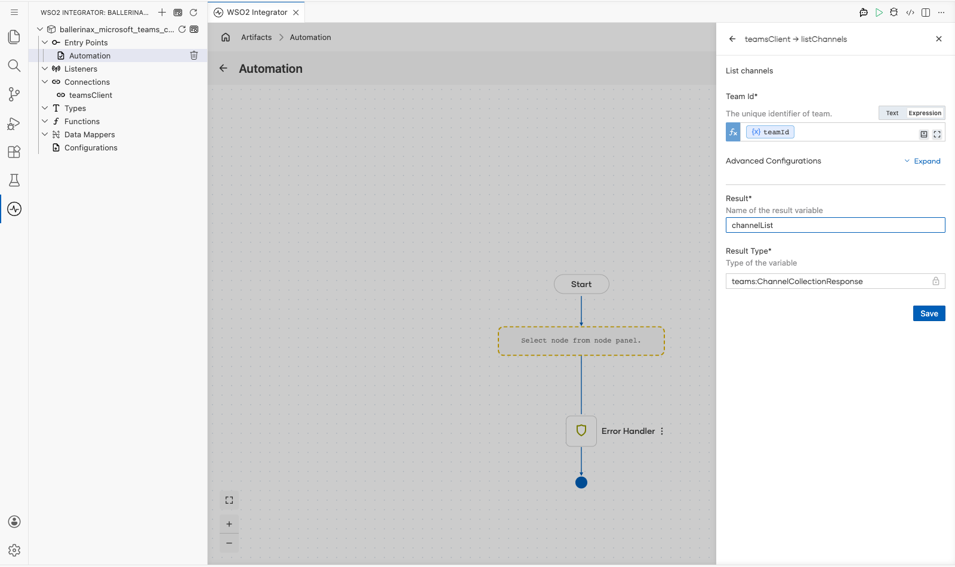The image size is (955, 567).
Task: Close the listChannels side panel
Action: tap(939, 39)
